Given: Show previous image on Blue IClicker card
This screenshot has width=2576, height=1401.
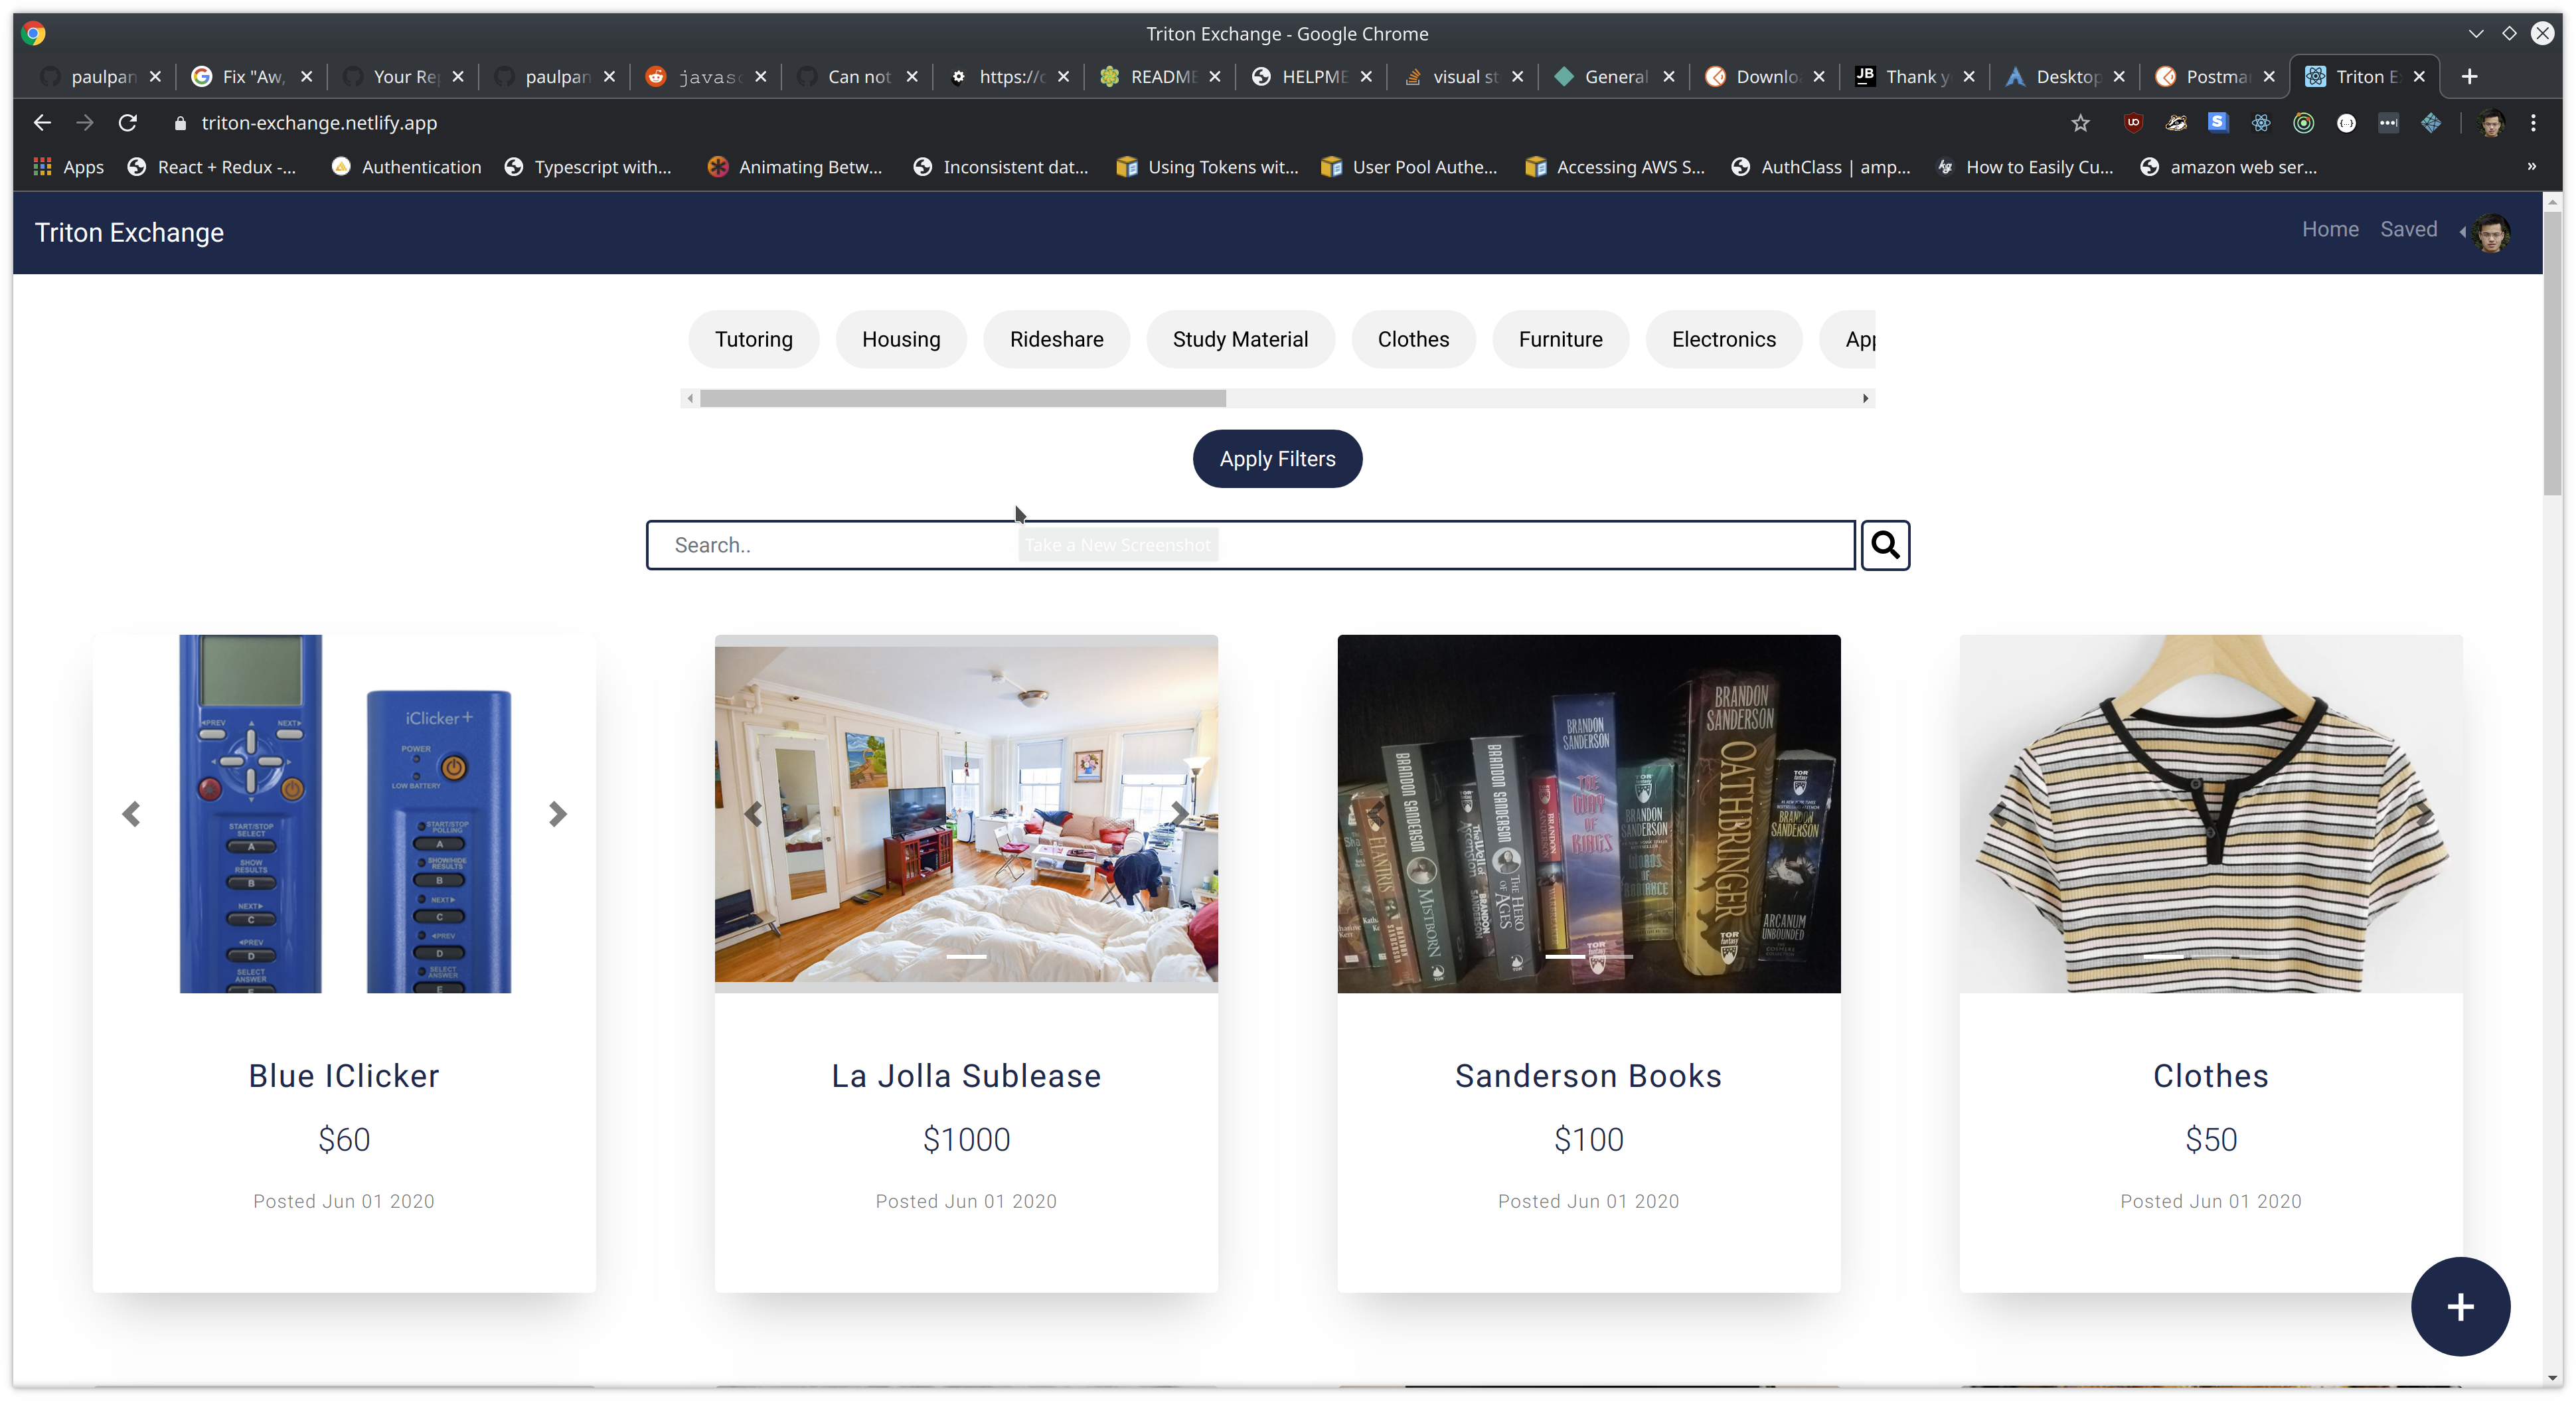Looking at the screenshot, I should [131, 814].
